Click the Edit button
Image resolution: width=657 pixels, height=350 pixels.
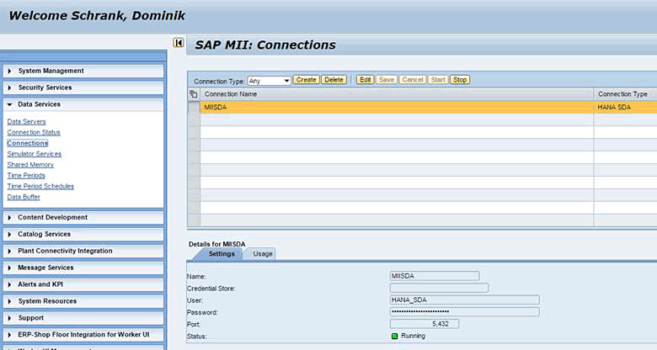coord(365,80)
